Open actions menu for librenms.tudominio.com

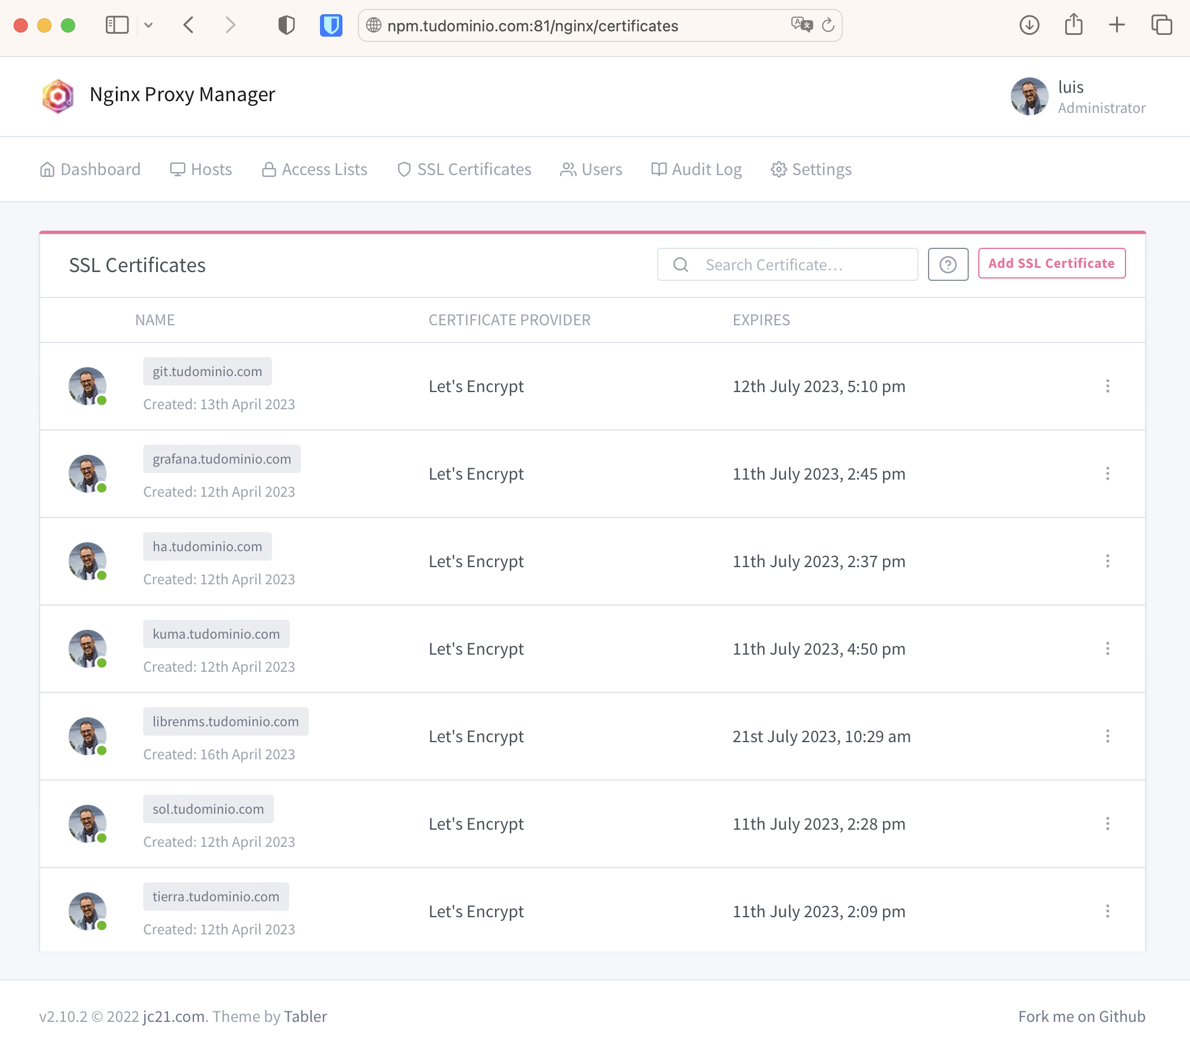click(1108, 736)
